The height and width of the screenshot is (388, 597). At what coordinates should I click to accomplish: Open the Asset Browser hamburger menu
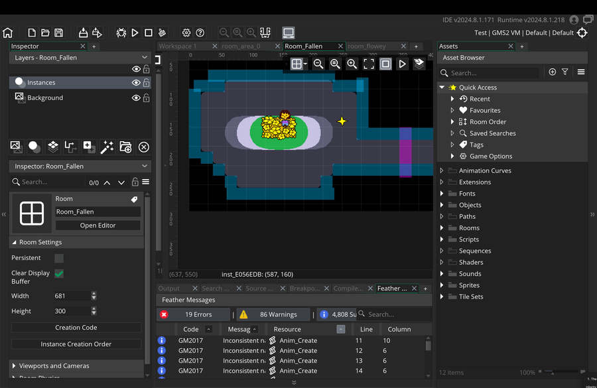coord(581,72)
